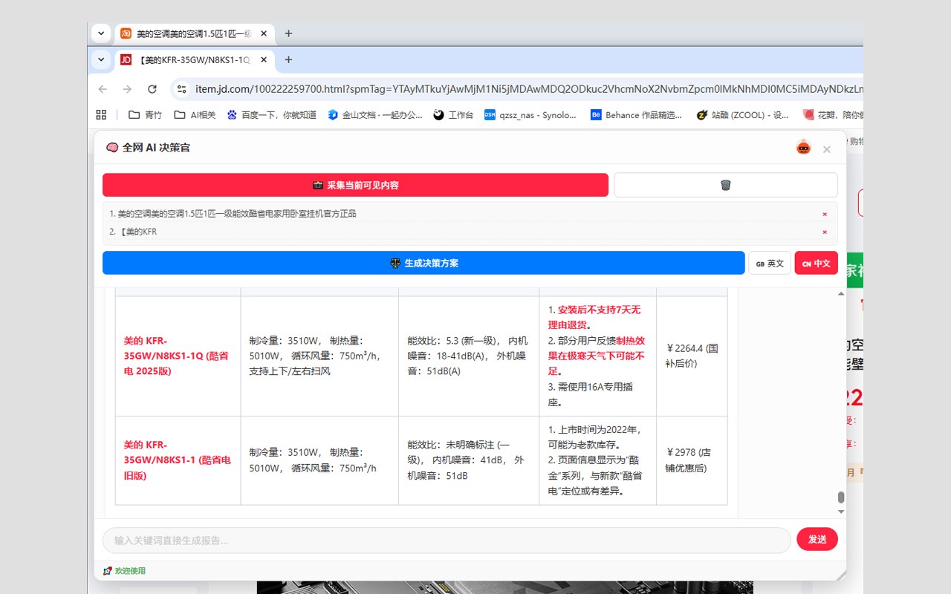Open 站酷 (ZCOOL) bookmark
This screenshot has height=594, width=951.
click(742, 114)
